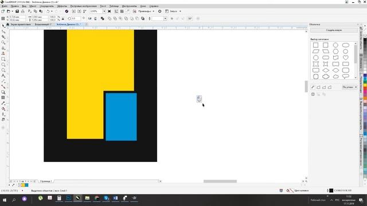Image resolution: width=367 pixels, height=206 pixels.
Task: Open Photoshop from the taskbar
Action: pos(69,199)
